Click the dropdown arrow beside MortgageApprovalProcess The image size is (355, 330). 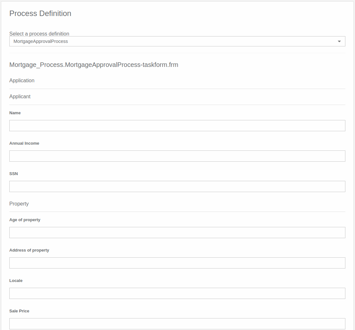click(x=339, y=41)
